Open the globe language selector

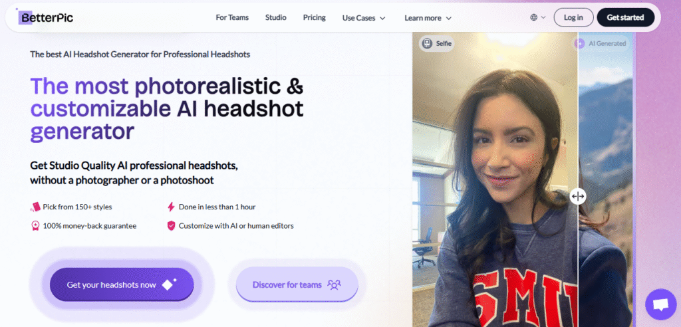tap(537, 17)
